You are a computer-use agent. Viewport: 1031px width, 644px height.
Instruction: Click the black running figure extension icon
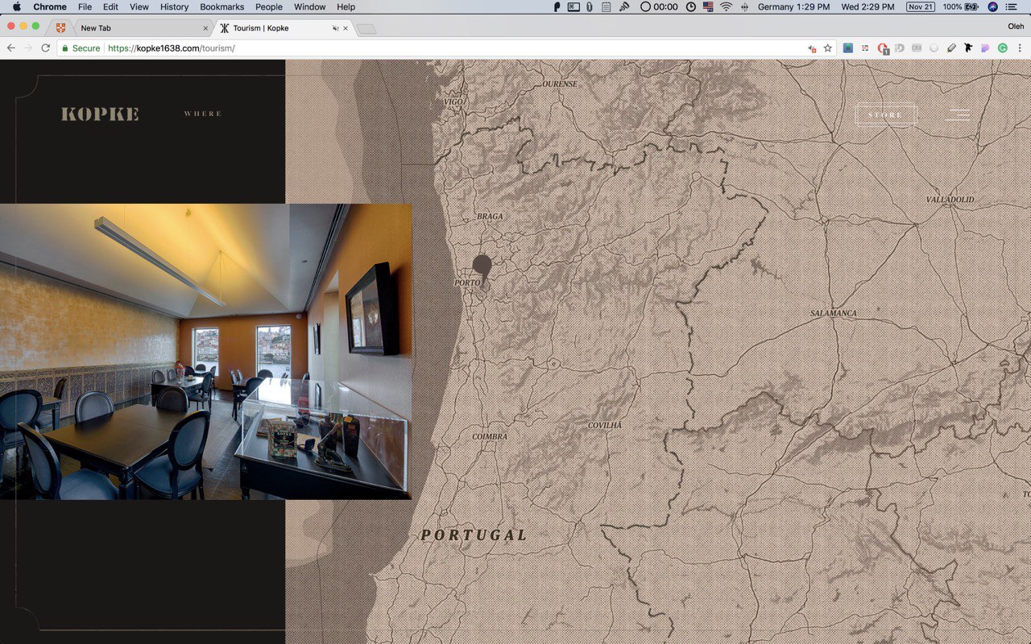click(x=968, y=48)
